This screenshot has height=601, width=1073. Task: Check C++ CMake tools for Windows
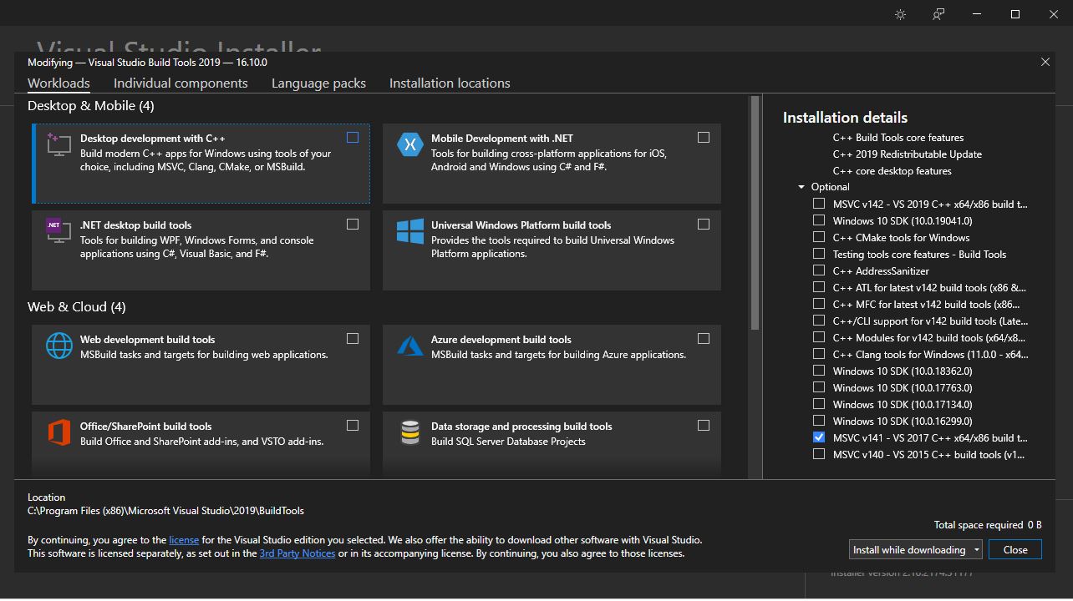point(819,237)
